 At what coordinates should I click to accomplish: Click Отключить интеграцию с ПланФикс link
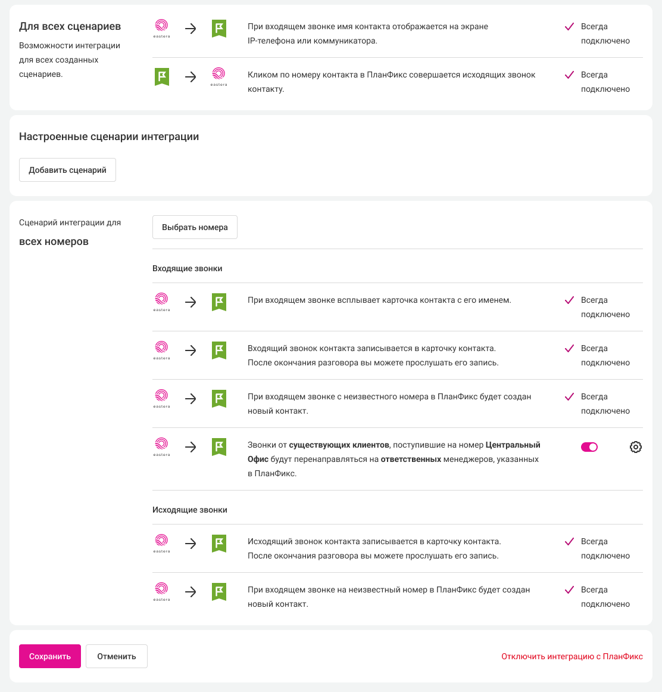coord(572,656)
